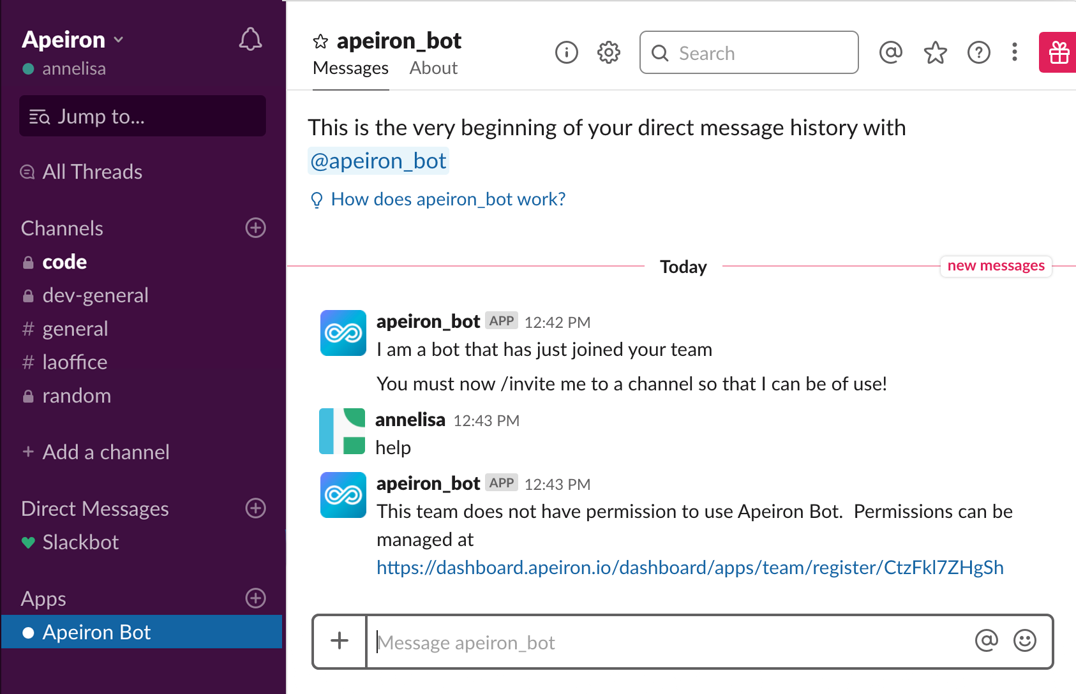The width and height of the screenshot is (1076, 694).
Task: Click apeiron_bot avatar on 12:43 PM message
Action: tap(343, 495)
